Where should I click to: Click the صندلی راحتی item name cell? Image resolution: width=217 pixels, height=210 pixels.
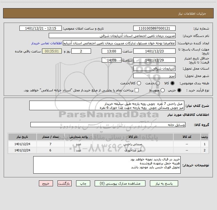[133, 144]
